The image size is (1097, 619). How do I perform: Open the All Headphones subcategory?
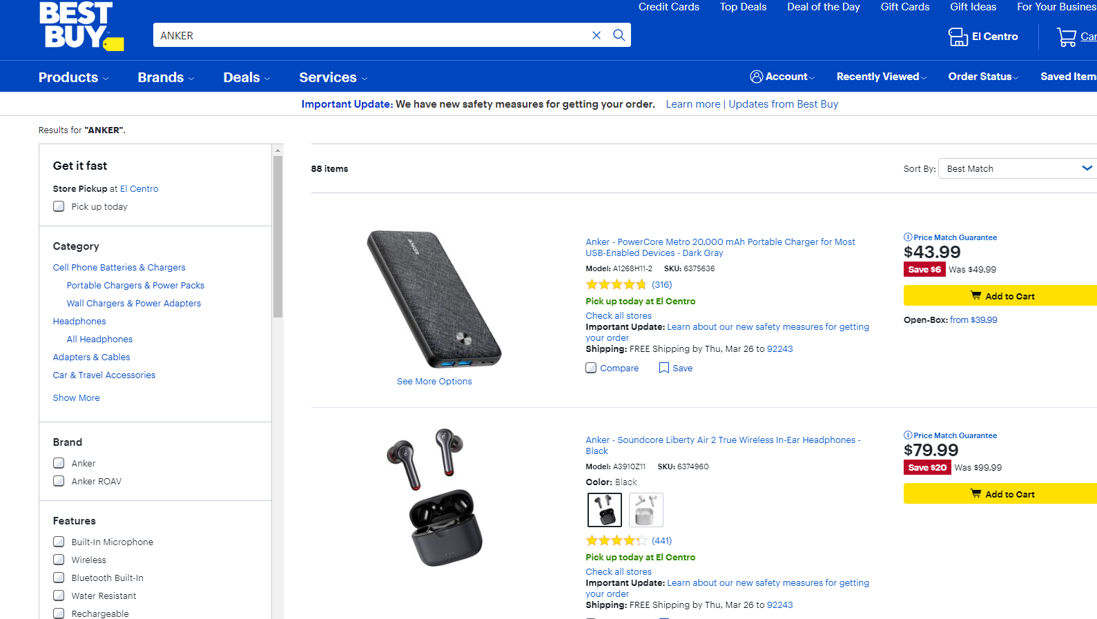pyautogui.click(x=99, y=339)
